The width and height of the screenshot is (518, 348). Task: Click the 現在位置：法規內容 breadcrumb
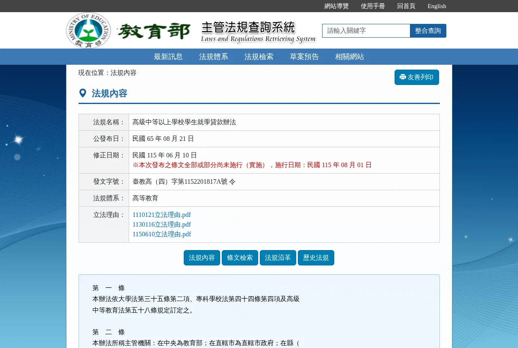click(x=107, y=73)
